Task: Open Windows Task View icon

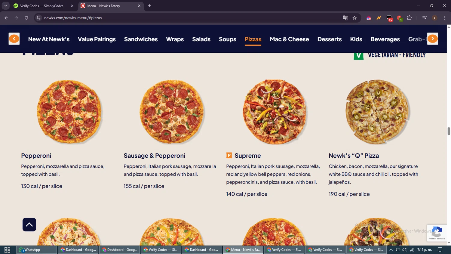Action: [x=7, y=250]
